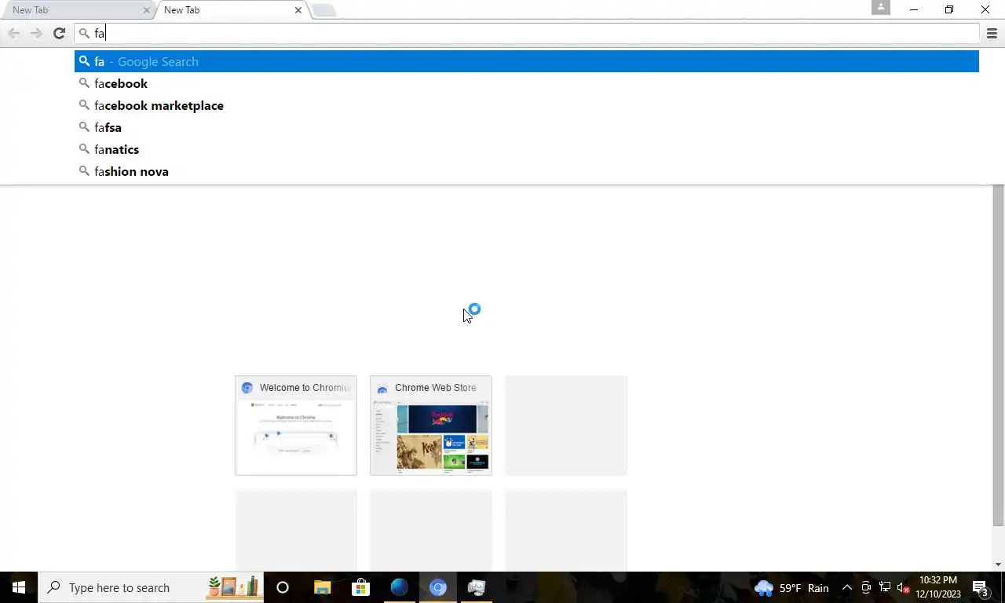Close the second New Tab

click(x=298, y=10)
